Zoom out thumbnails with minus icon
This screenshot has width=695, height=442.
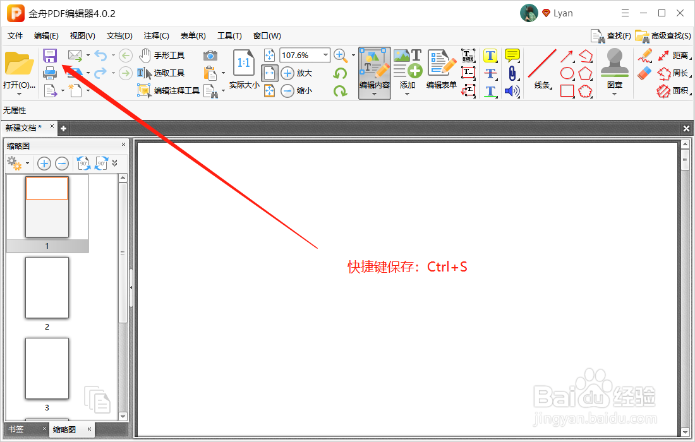coord(62,164)
